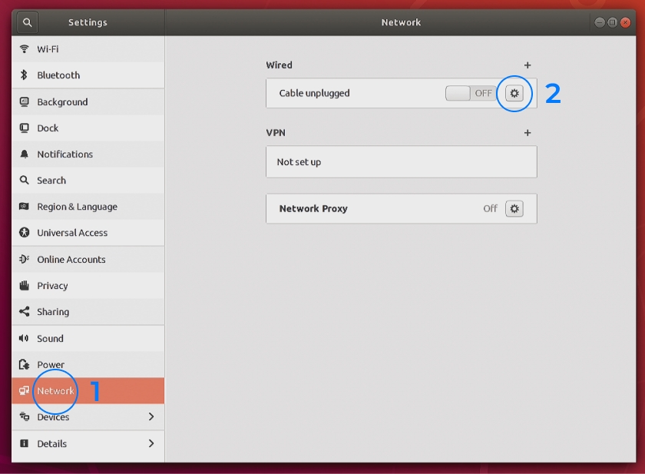Open the Background settings panel
The height and width of the screenshot is (474, 645).
tap(62, 102)
